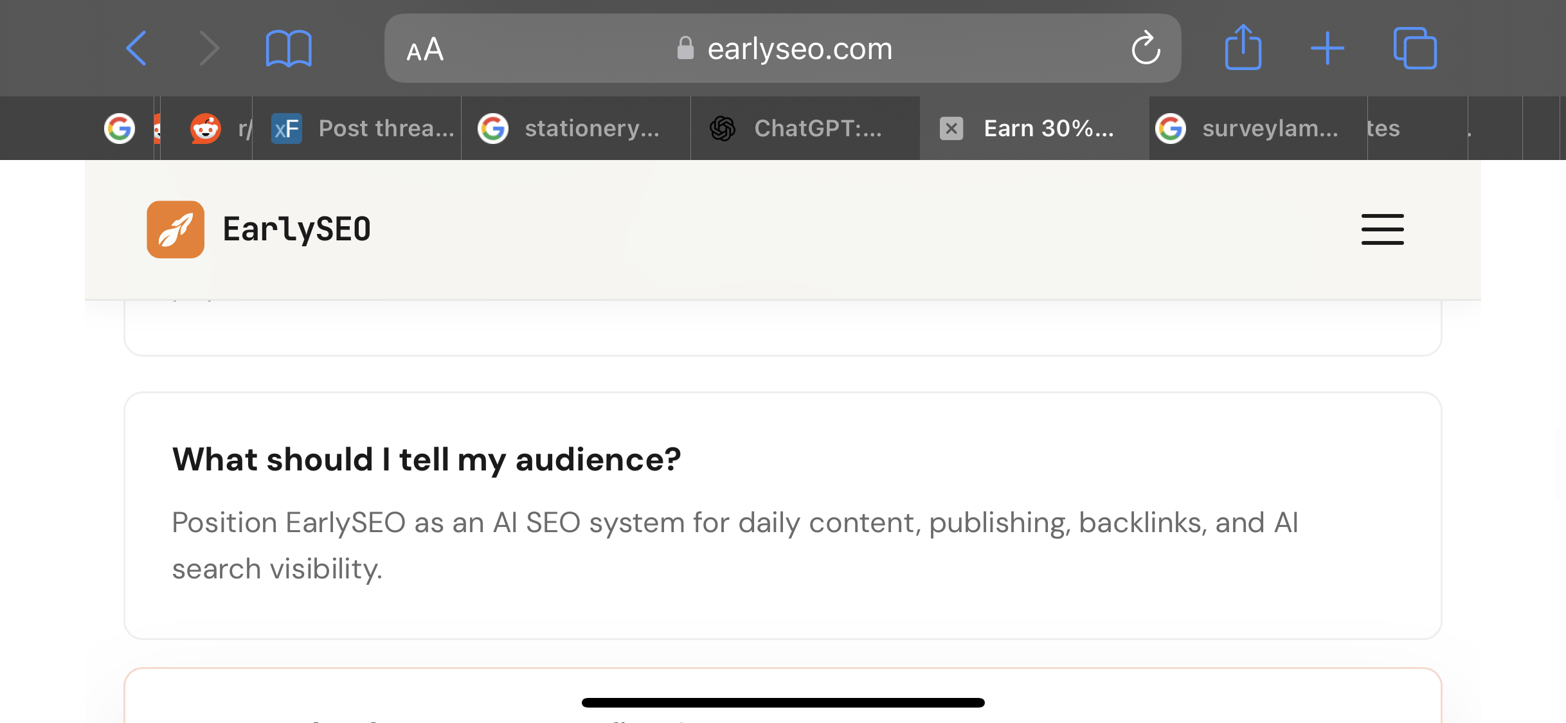Tap the forward navigation arrow
The image size is (1566, 723).
(x=209, y=48)
